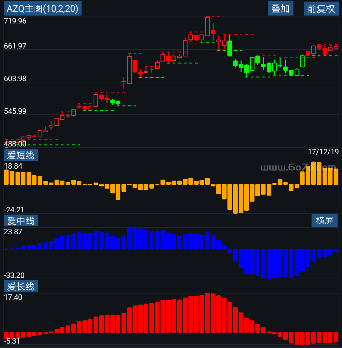Click the -5.31 value in 爱长线 panel

[12, 341]
